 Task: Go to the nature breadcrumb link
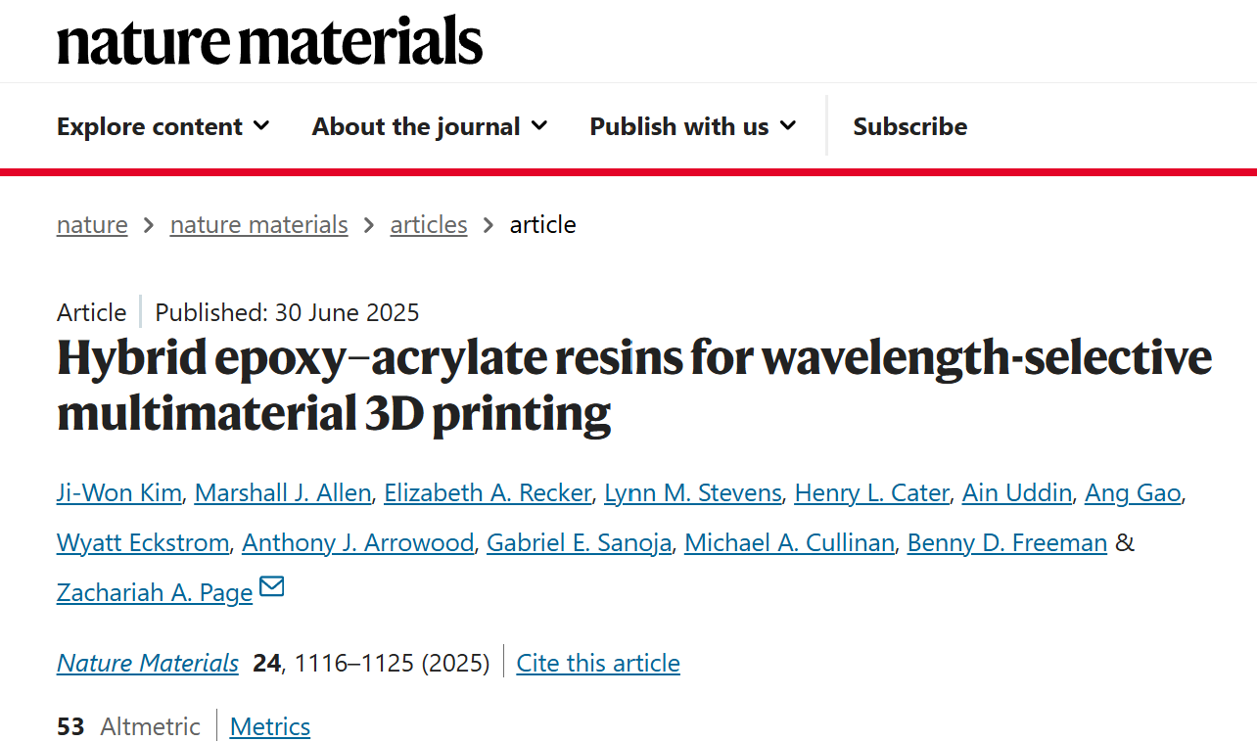coord(92,224)
